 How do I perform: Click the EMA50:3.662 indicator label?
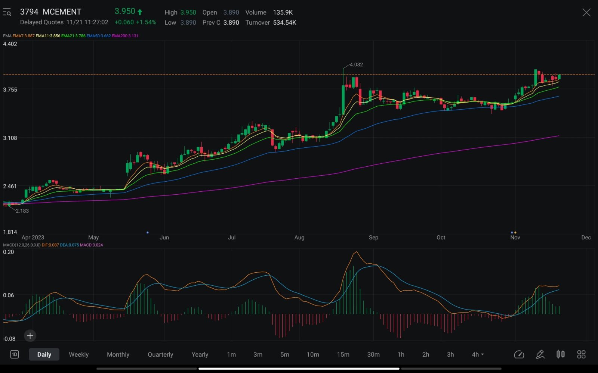(x=99, y=36)
